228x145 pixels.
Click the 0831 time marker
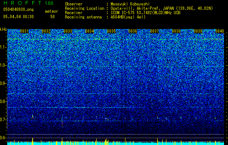[24, 31]
